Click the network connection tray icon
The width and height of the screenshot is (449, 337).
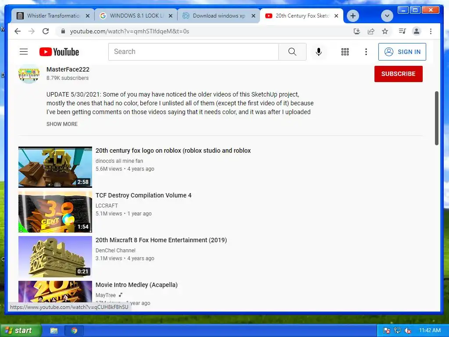point(397,330)
